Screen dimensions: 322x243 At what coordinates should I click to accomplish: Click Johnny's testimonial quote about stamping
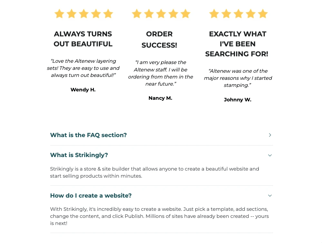pos(238,78)
